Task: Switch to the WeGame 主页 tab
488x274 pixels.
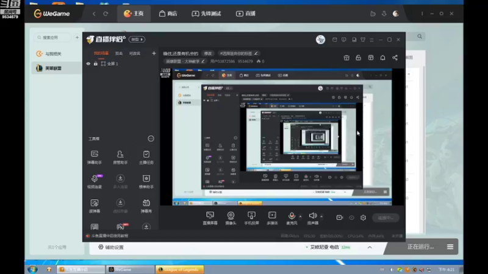Action: tap(134, 13)
